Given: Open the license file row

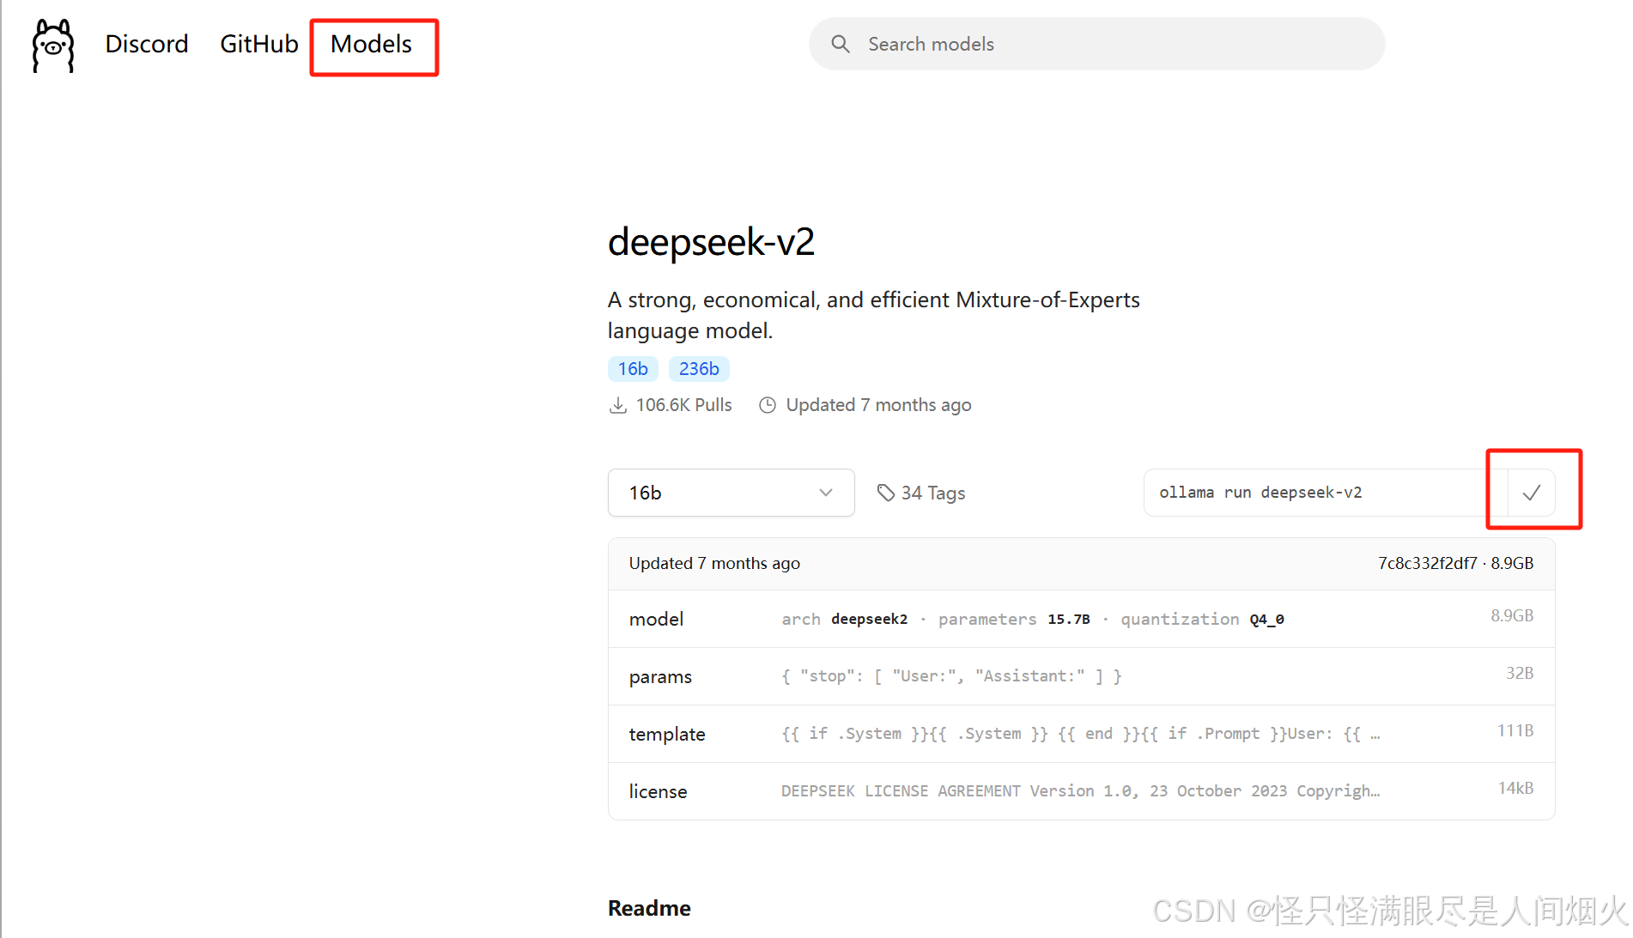Looking at the screenshot, I should tap(1082, 791).
